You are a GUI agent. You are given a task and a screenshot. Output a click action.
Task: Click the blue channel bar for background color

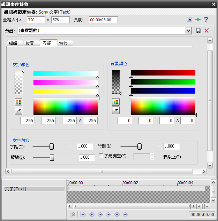[x=163, y=91]
